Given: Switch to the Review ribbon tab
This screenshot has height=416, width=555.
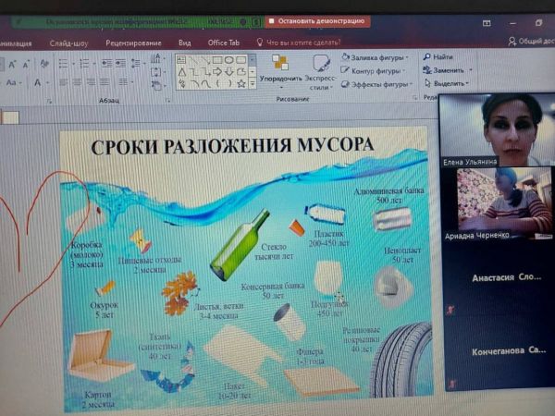Looking at the screenshot, I should point(133,43).
